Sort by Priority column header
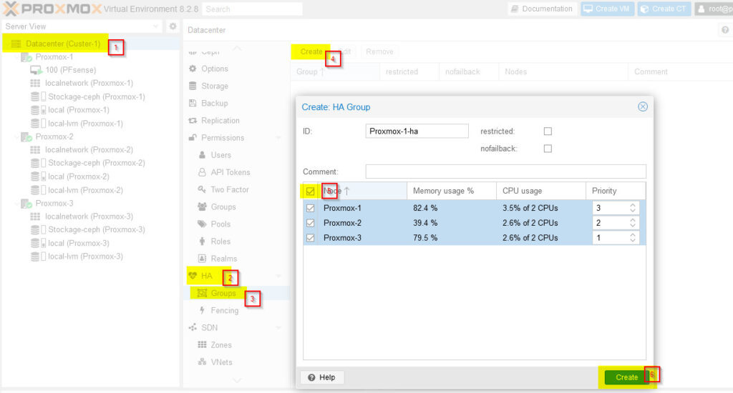The image size is (733, 393). click(616, 191)
